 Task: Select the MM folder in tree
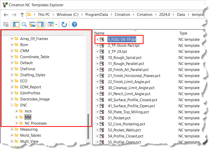(28, 117)
